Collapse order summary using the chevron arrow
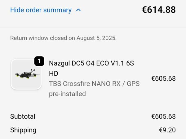The width and height of the screenshot is (186, 139). click(78, 10)
